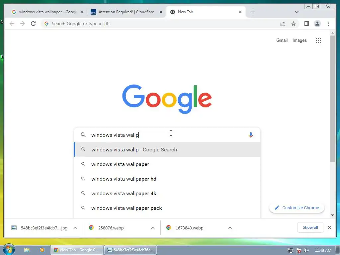Image resolution: width=340 pixels, height=255 pixels.
Task: Dismiss the downloads bar
Action: tap(329, 227)
